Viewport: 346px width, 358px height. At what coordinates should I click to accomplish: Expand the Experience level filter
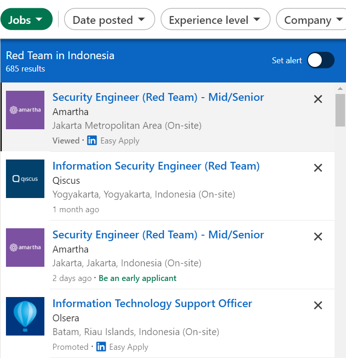216,19
